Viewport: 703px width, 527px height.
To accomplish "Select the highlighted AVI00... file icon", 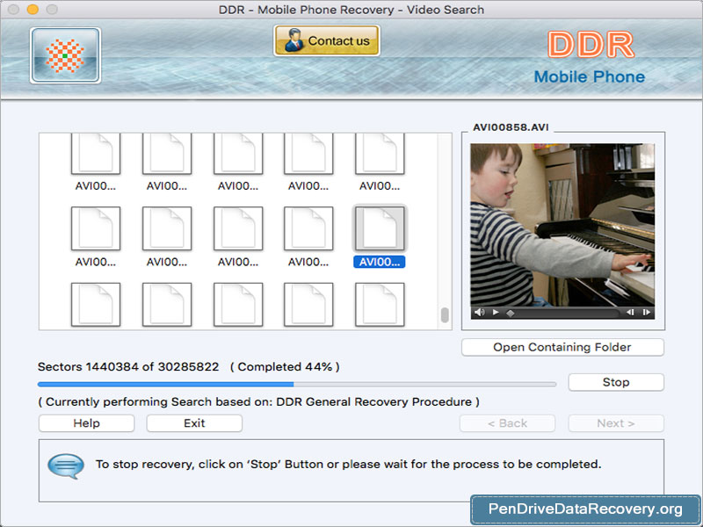I will [x=380, y=228].
